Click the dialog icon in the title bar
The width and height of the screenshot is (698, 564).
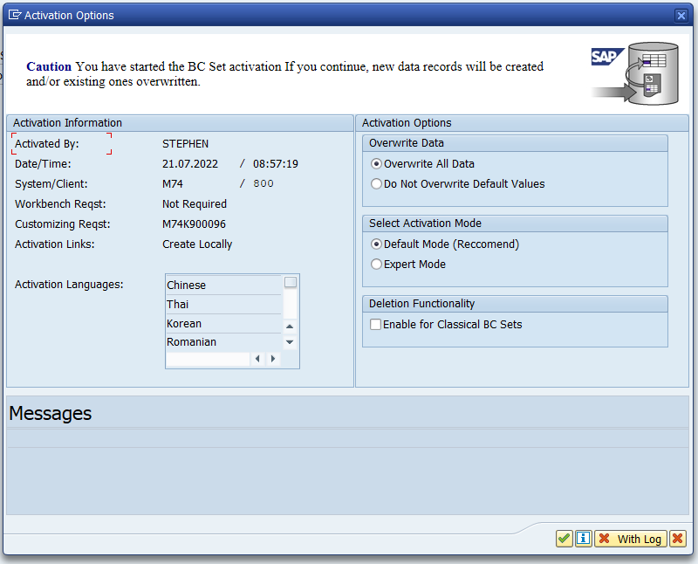point(14,15)
